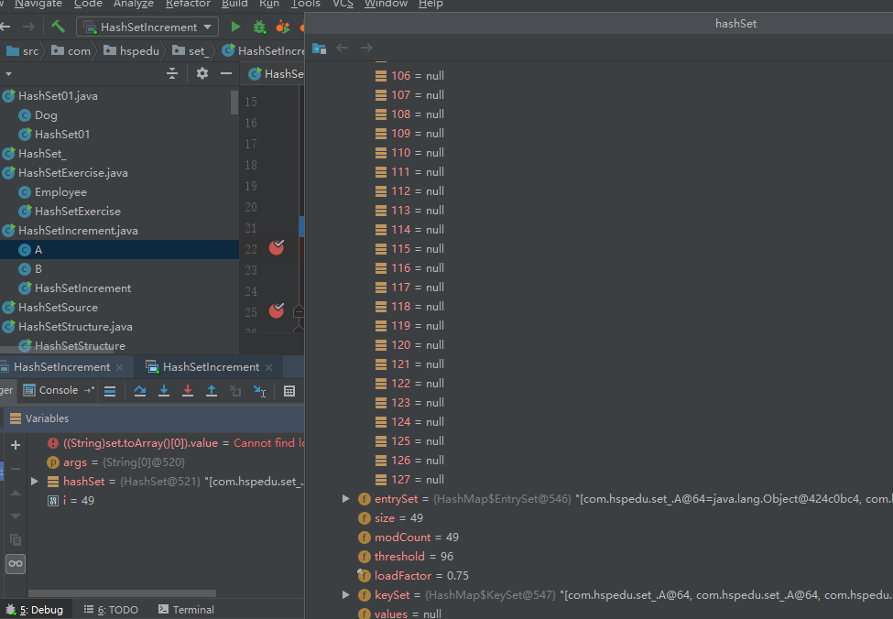
Task: Close second HashSetIncrement debug session tab
Action: [x=268, y=368]
